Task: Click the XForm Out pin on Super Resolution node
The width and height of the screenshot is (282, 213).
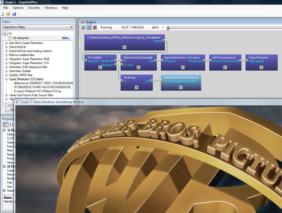Action: 204,61
